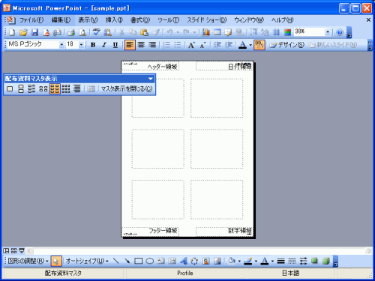Select the Oval drawing tool
The width and height of the screenshot is (375, 281).
point(150,261)
